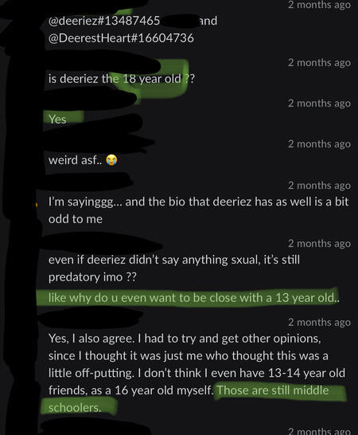Image resolution: width=358 pixels, height=435 pixels.
Task: Click the timestamp above 'even if deeriez' message
Action: tap(319, 244)
